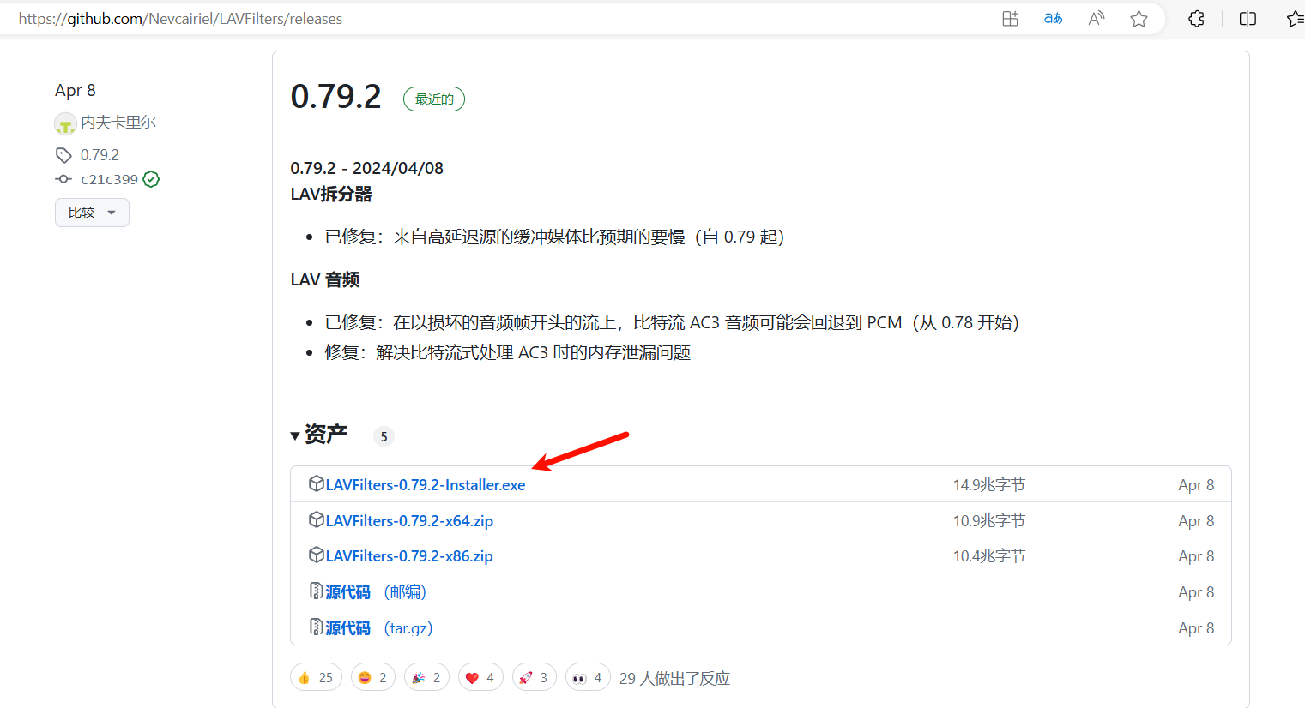Open Collections via star-with-lines icon
The width and height of the screenshot is (1305, 708).
1296,18
